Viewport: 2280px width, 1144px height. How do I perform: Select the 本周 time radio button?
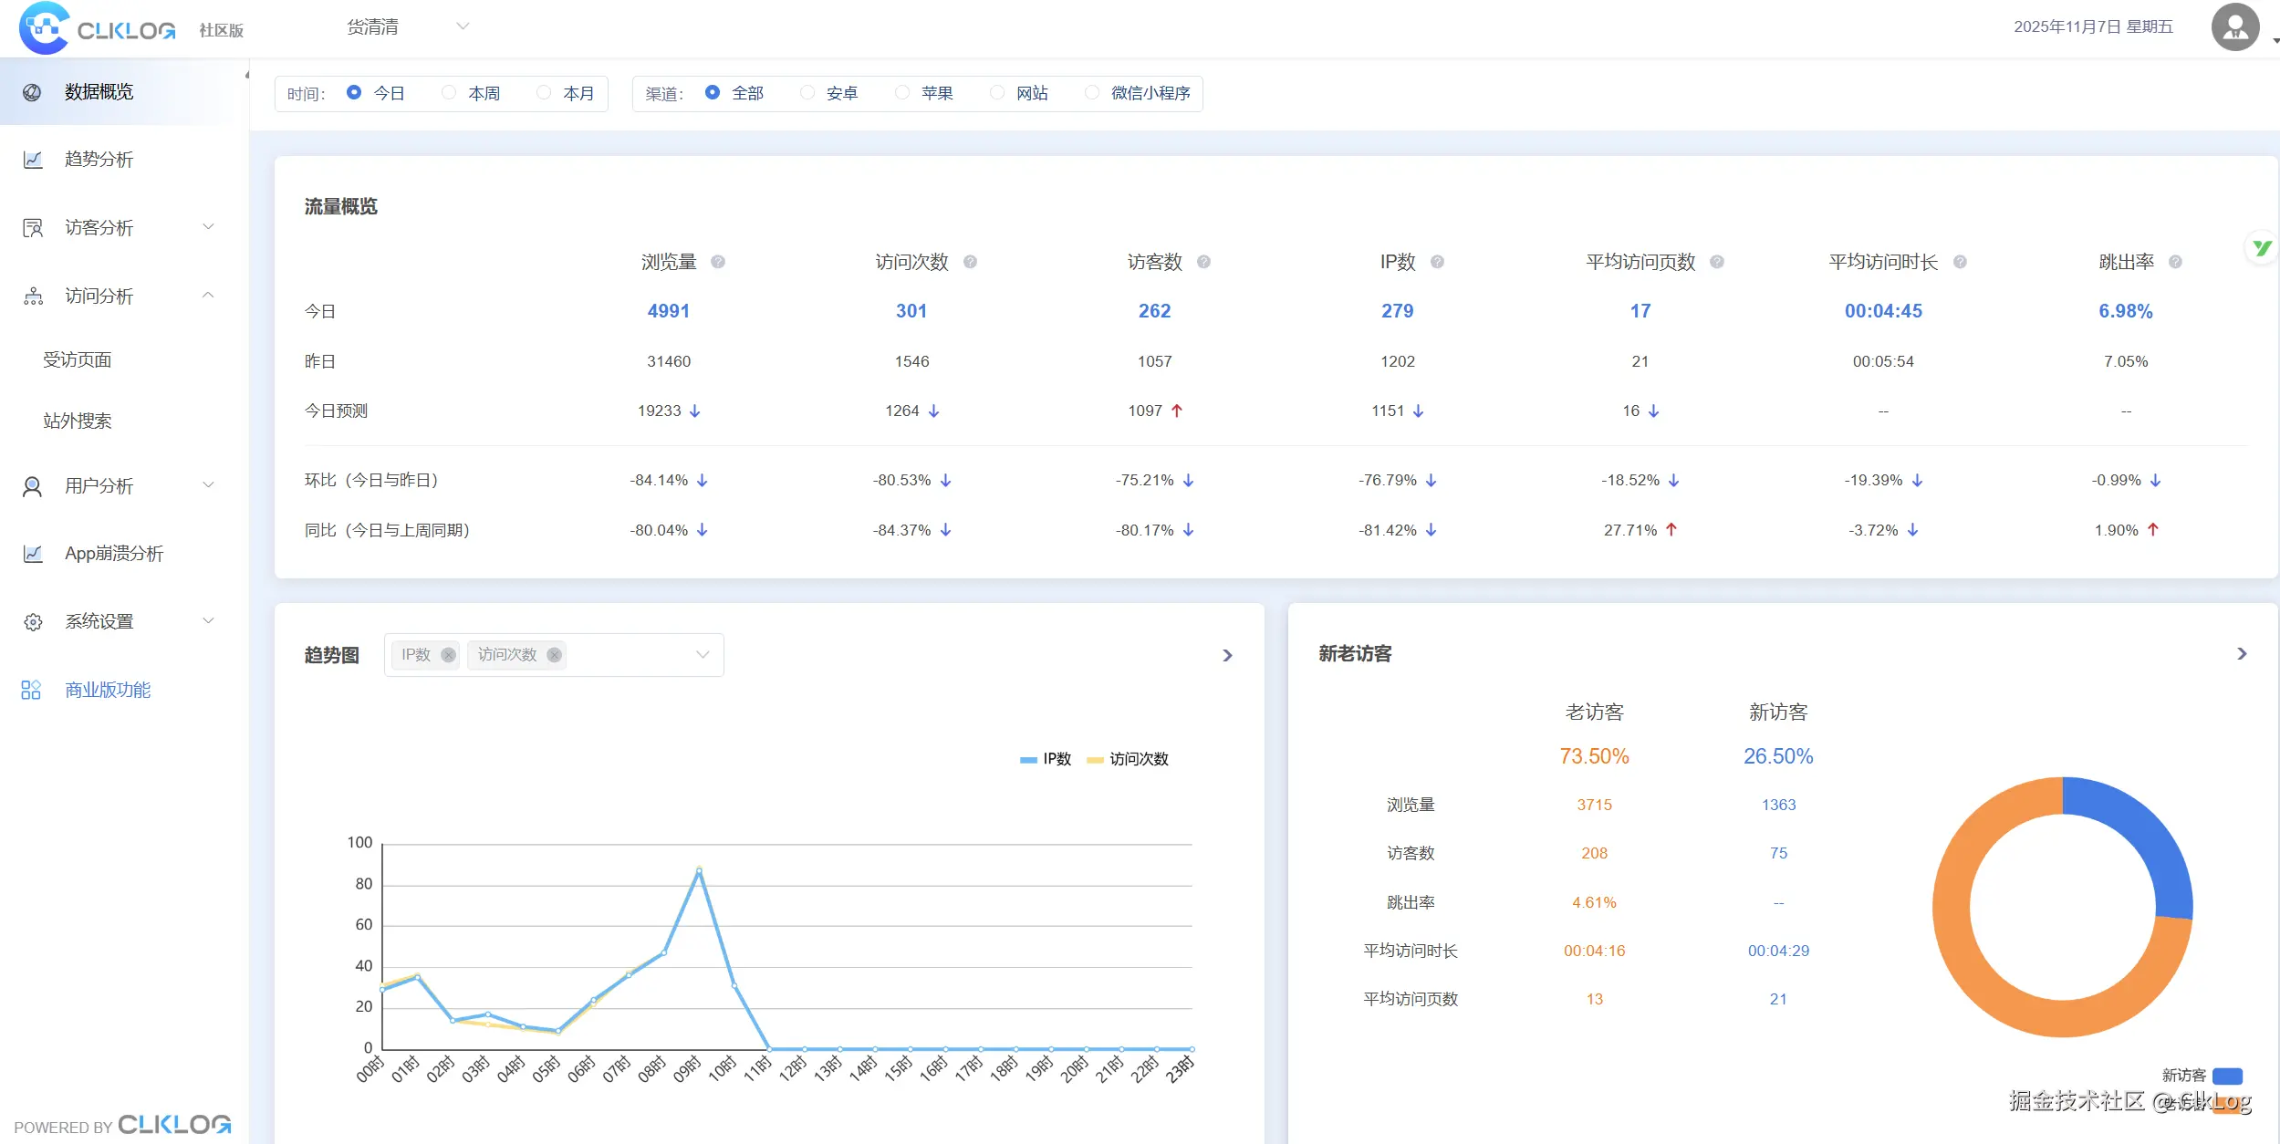pyautogui.click(x=449, y=93)
